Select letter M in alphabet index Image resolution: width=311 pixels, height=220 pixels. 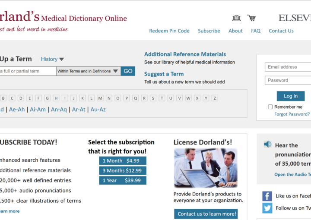tap(100, 98)
